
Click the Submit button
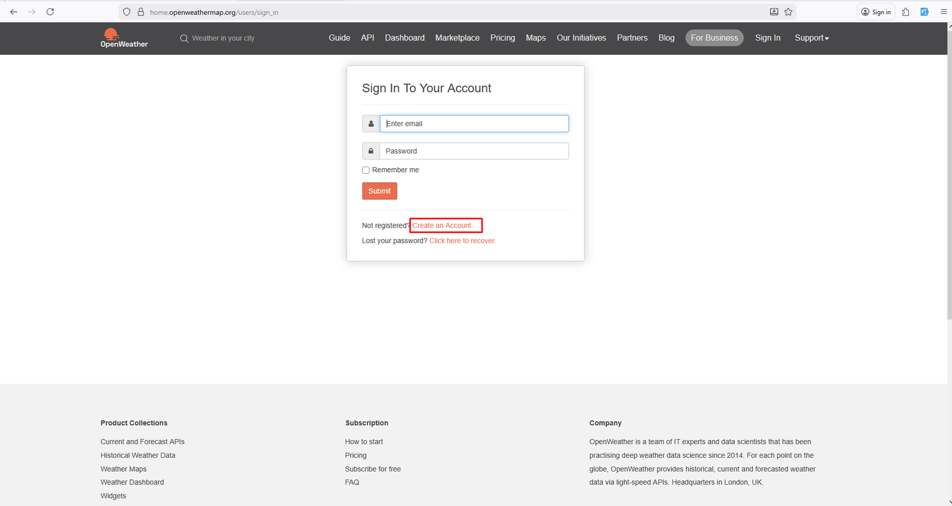pos(380,191)
